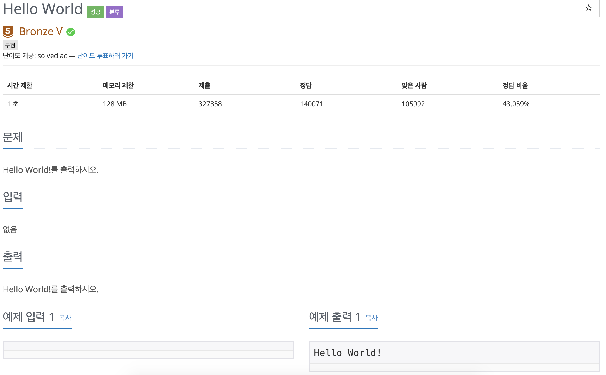Viewport: 606px width, 375px height.
Task: Click the star favorite icon
Action: (589, 8)
